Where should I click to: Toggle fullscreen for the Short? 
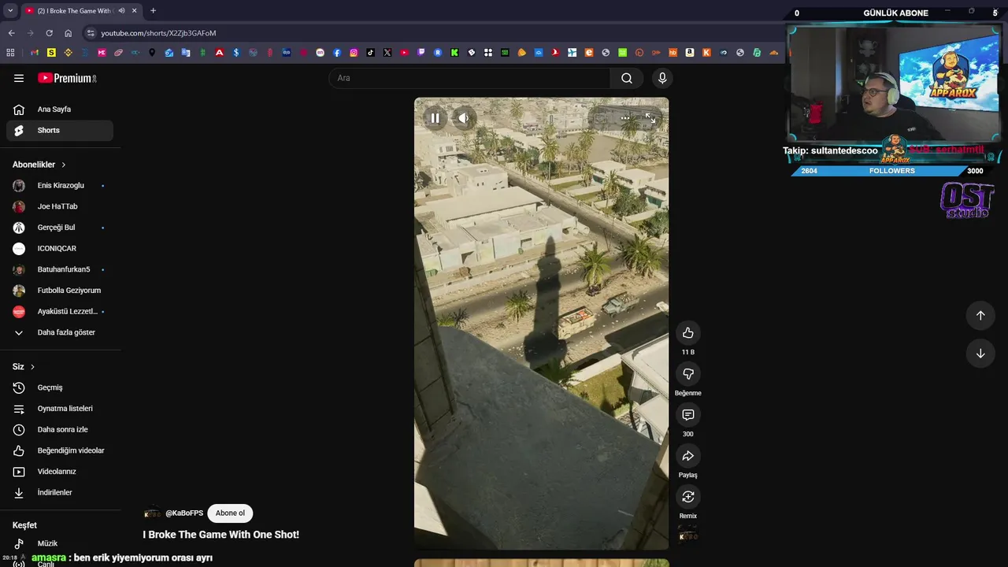coord(650,118)
